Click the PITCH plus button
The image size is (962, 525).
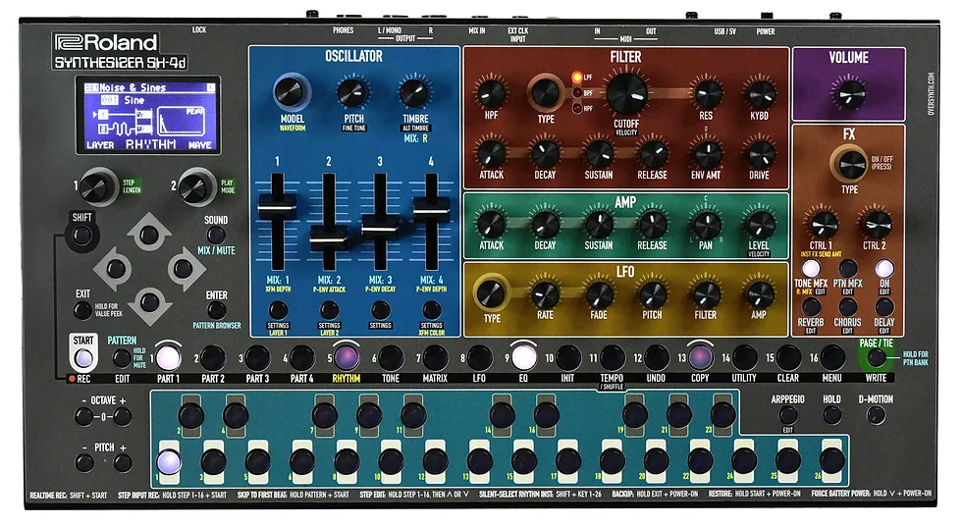(123, 463)
